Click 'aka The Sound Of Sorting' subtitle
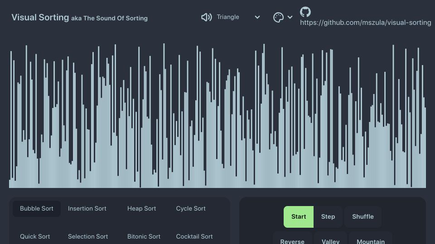 (109, 18)
